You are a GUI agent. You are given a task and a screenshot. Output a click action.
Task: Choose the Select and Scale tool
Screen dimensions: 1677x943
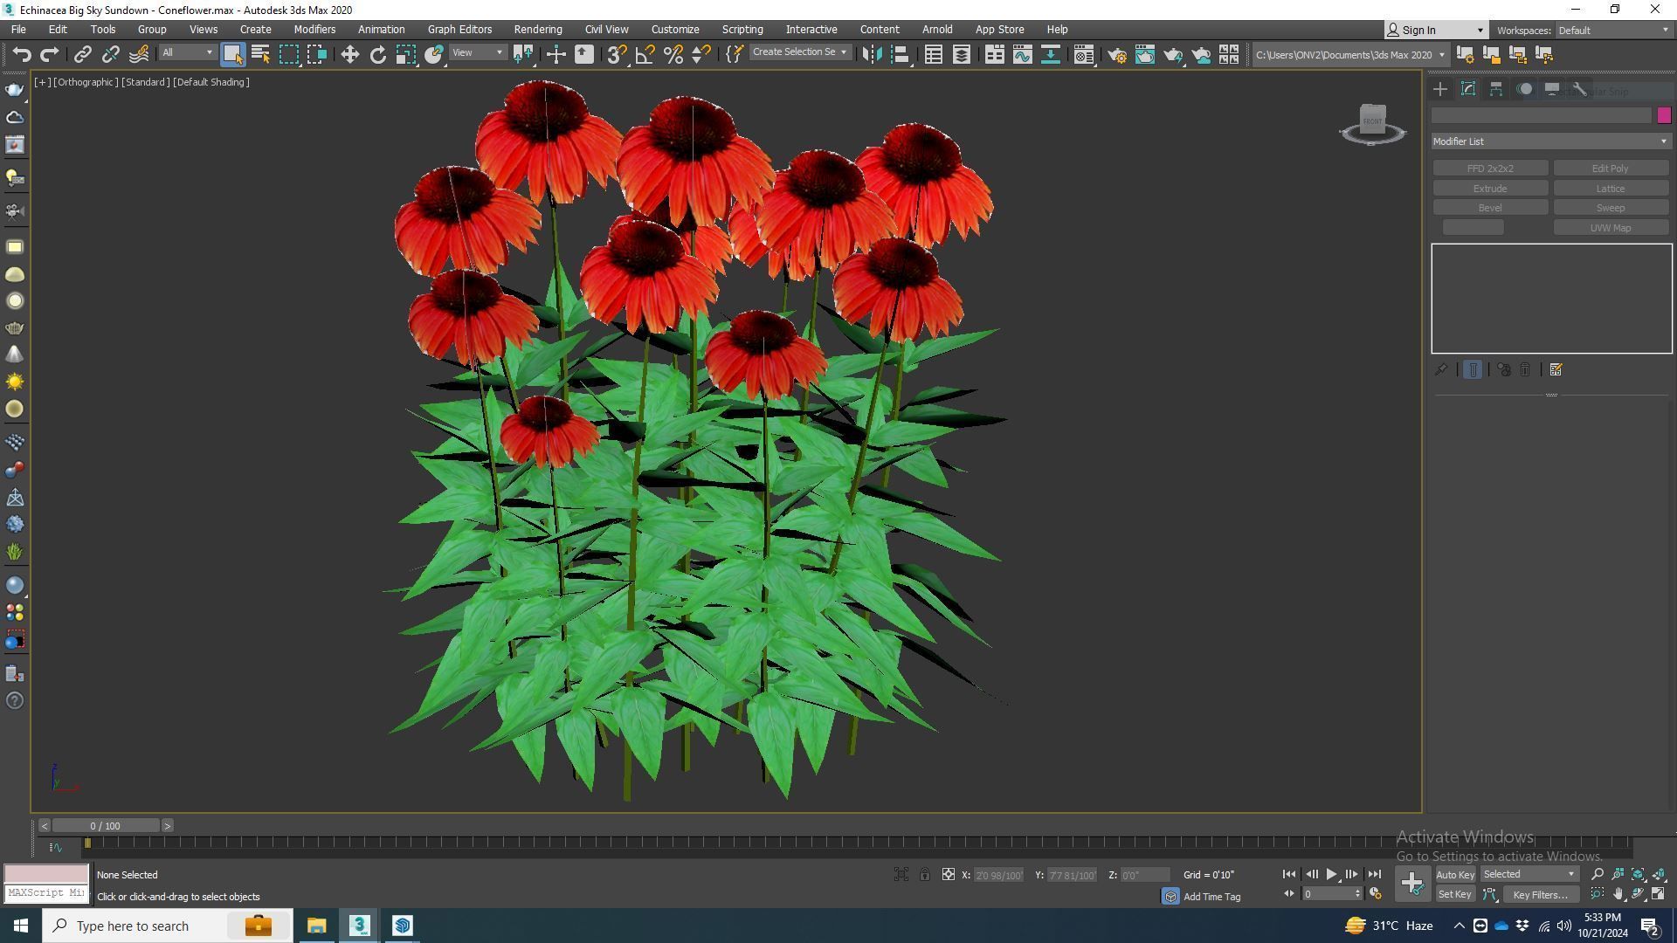405,54
